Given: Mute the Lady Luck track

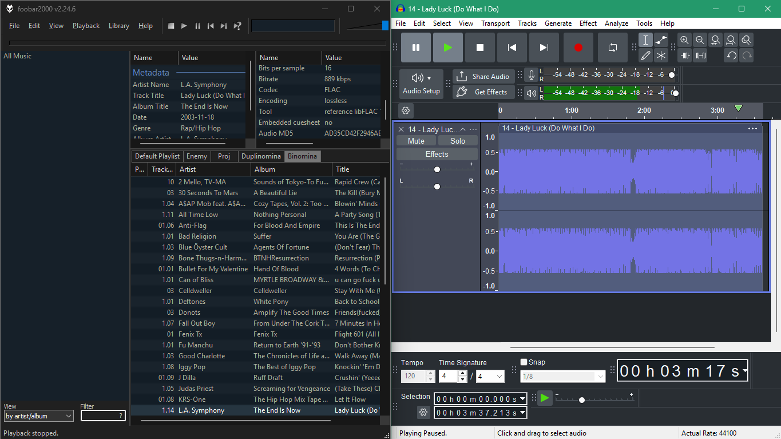Looking at the screenshot, I should (x=416, y=141).
